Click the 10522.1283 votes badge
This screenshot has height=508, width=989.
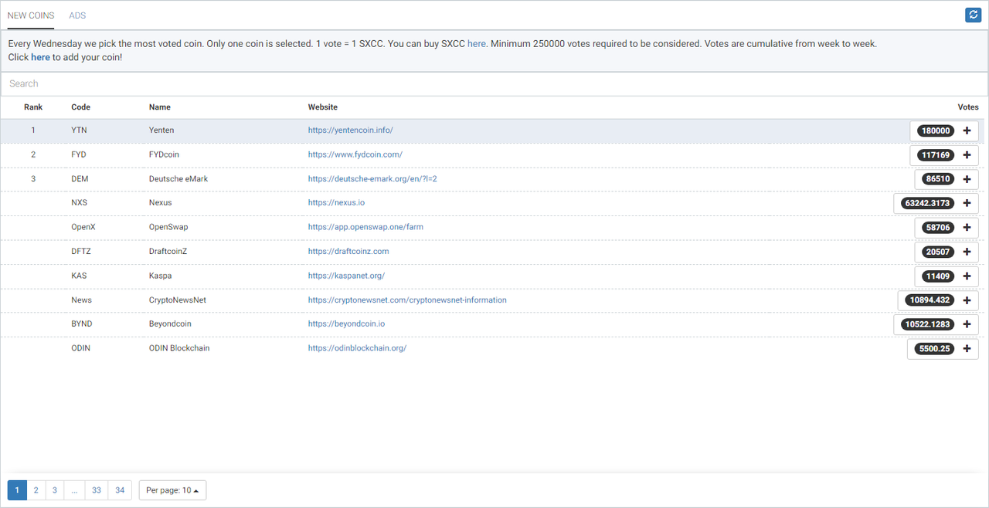pos(928,324)
